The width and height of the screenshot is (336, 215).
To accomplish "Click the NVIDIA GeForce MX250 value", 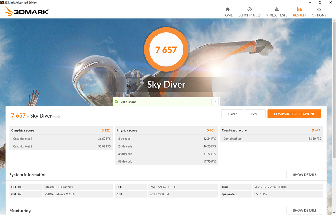I will click(60, 194).
